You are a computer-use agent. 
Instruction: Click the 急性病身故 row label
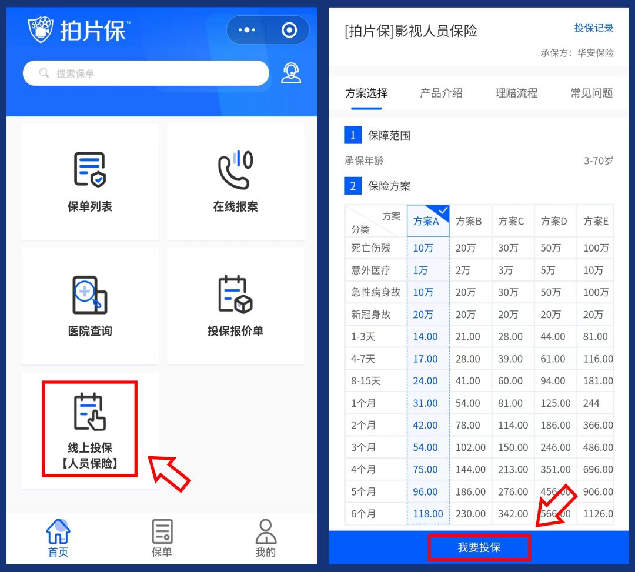[x=375, y=292]
